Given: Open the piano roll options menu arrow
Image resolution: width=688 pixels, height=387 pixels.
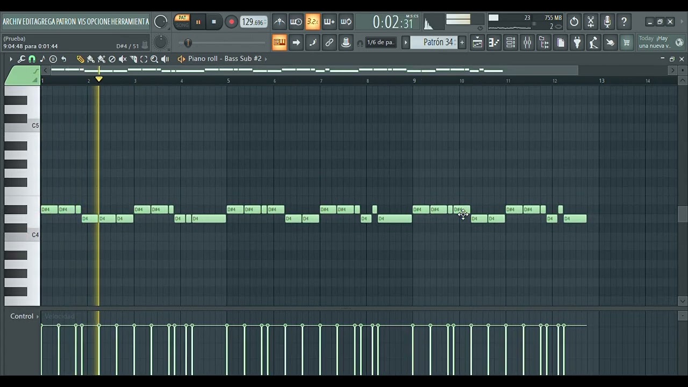Looking at the screenshot, I should pyautogui.click(x=11, y=59).
